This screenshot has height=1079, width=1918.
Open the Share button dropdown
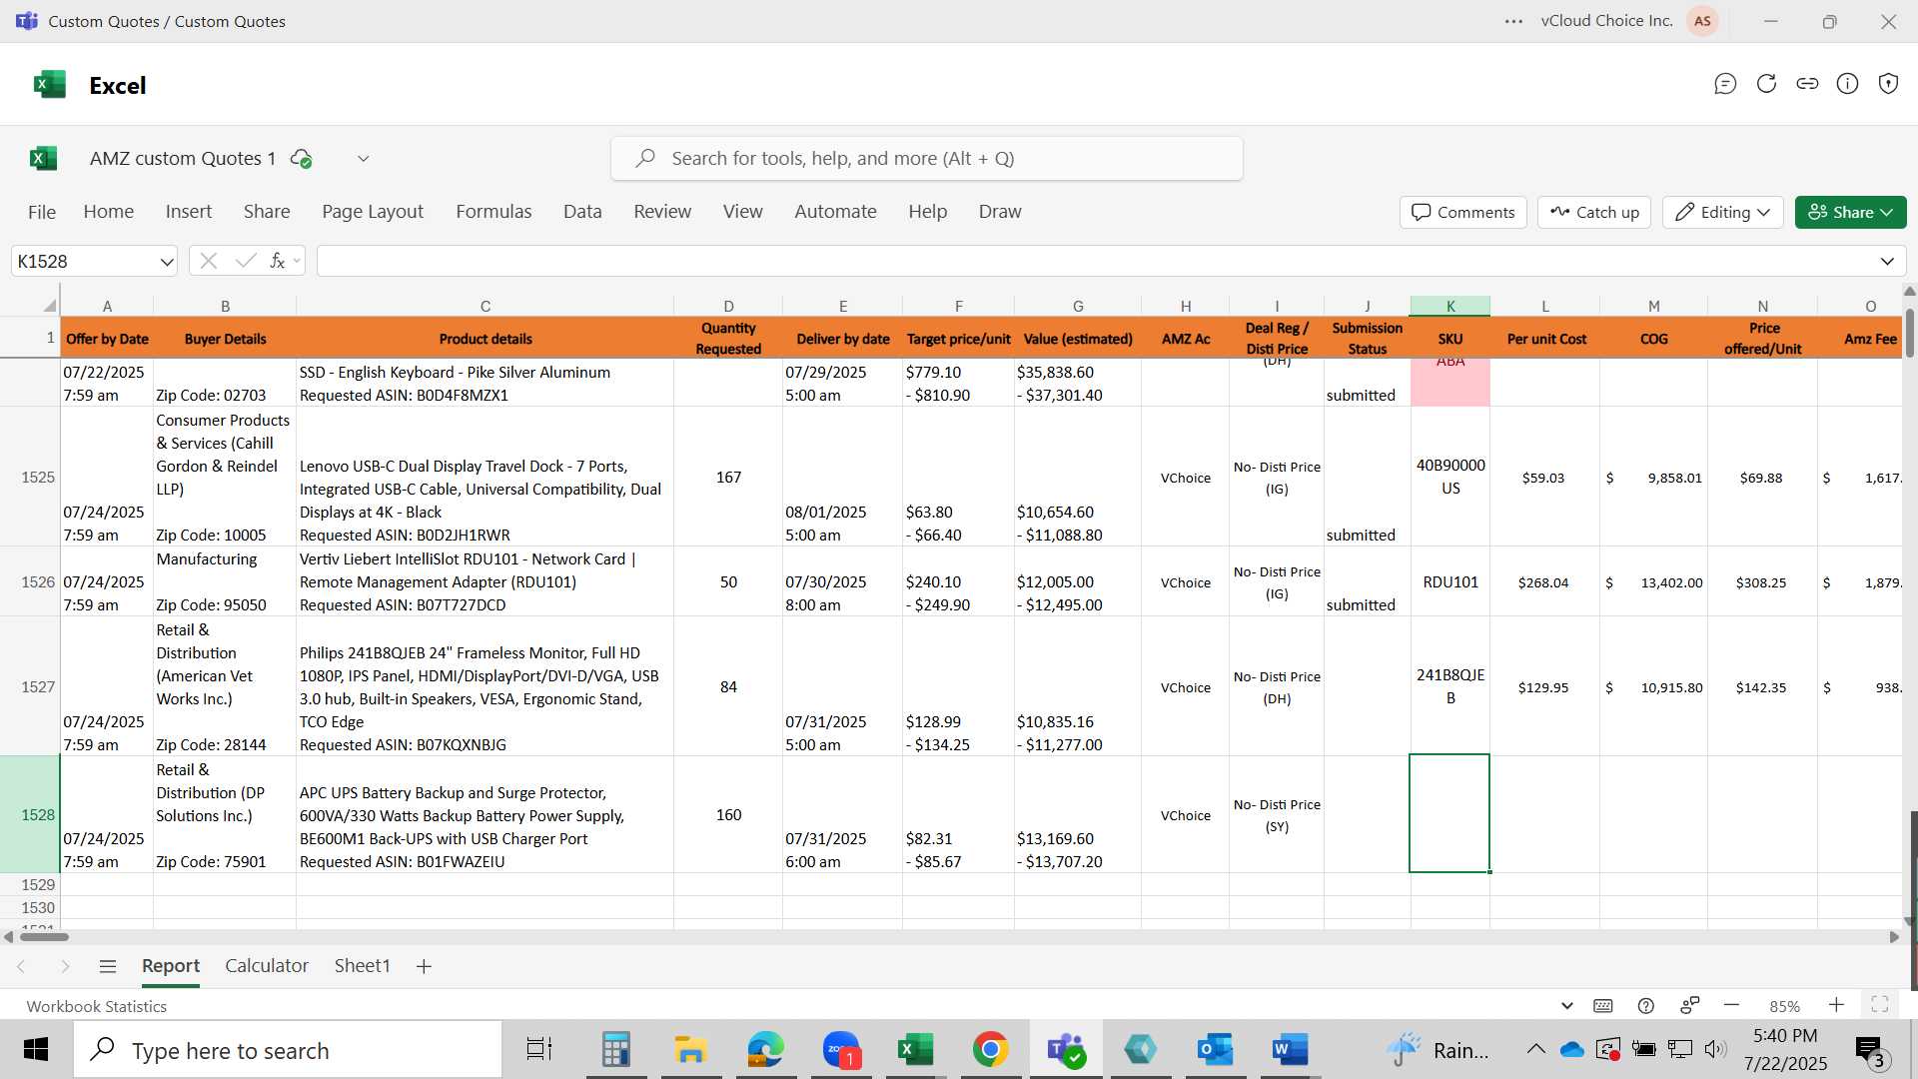[x=1850, y=212]
